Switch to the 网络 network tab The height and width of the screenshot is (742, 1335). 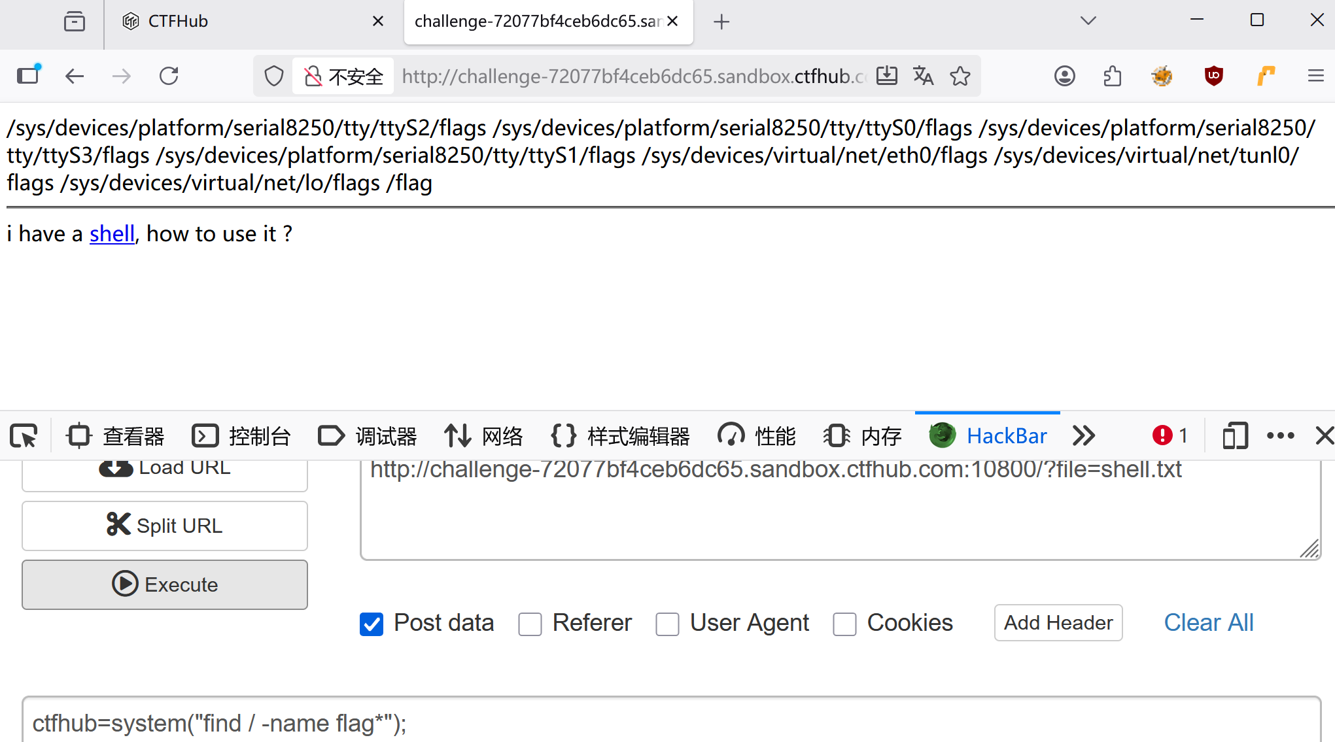pyautogui.click(x=484, y=436)
